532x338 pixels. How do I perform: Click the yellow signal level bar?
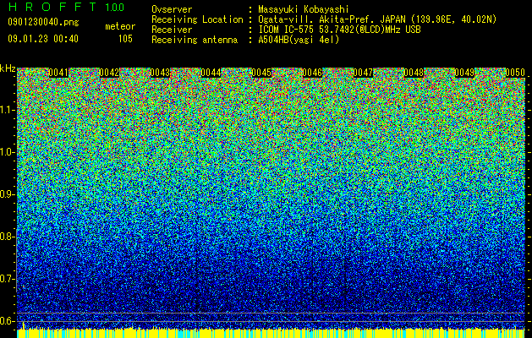pos(271,333)
